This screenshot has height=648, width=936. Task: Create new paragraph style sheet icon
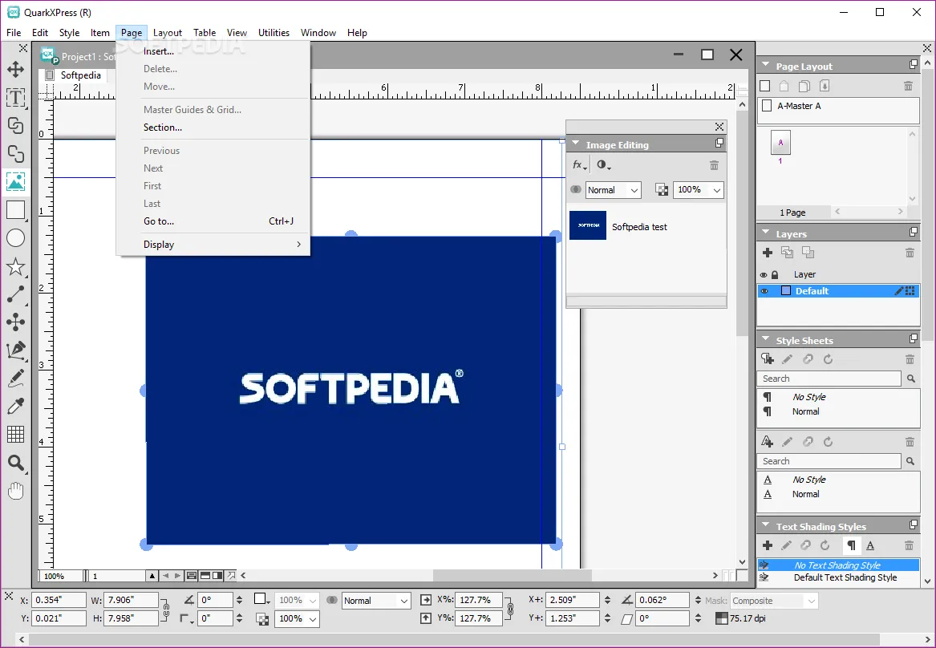point(768,359)
